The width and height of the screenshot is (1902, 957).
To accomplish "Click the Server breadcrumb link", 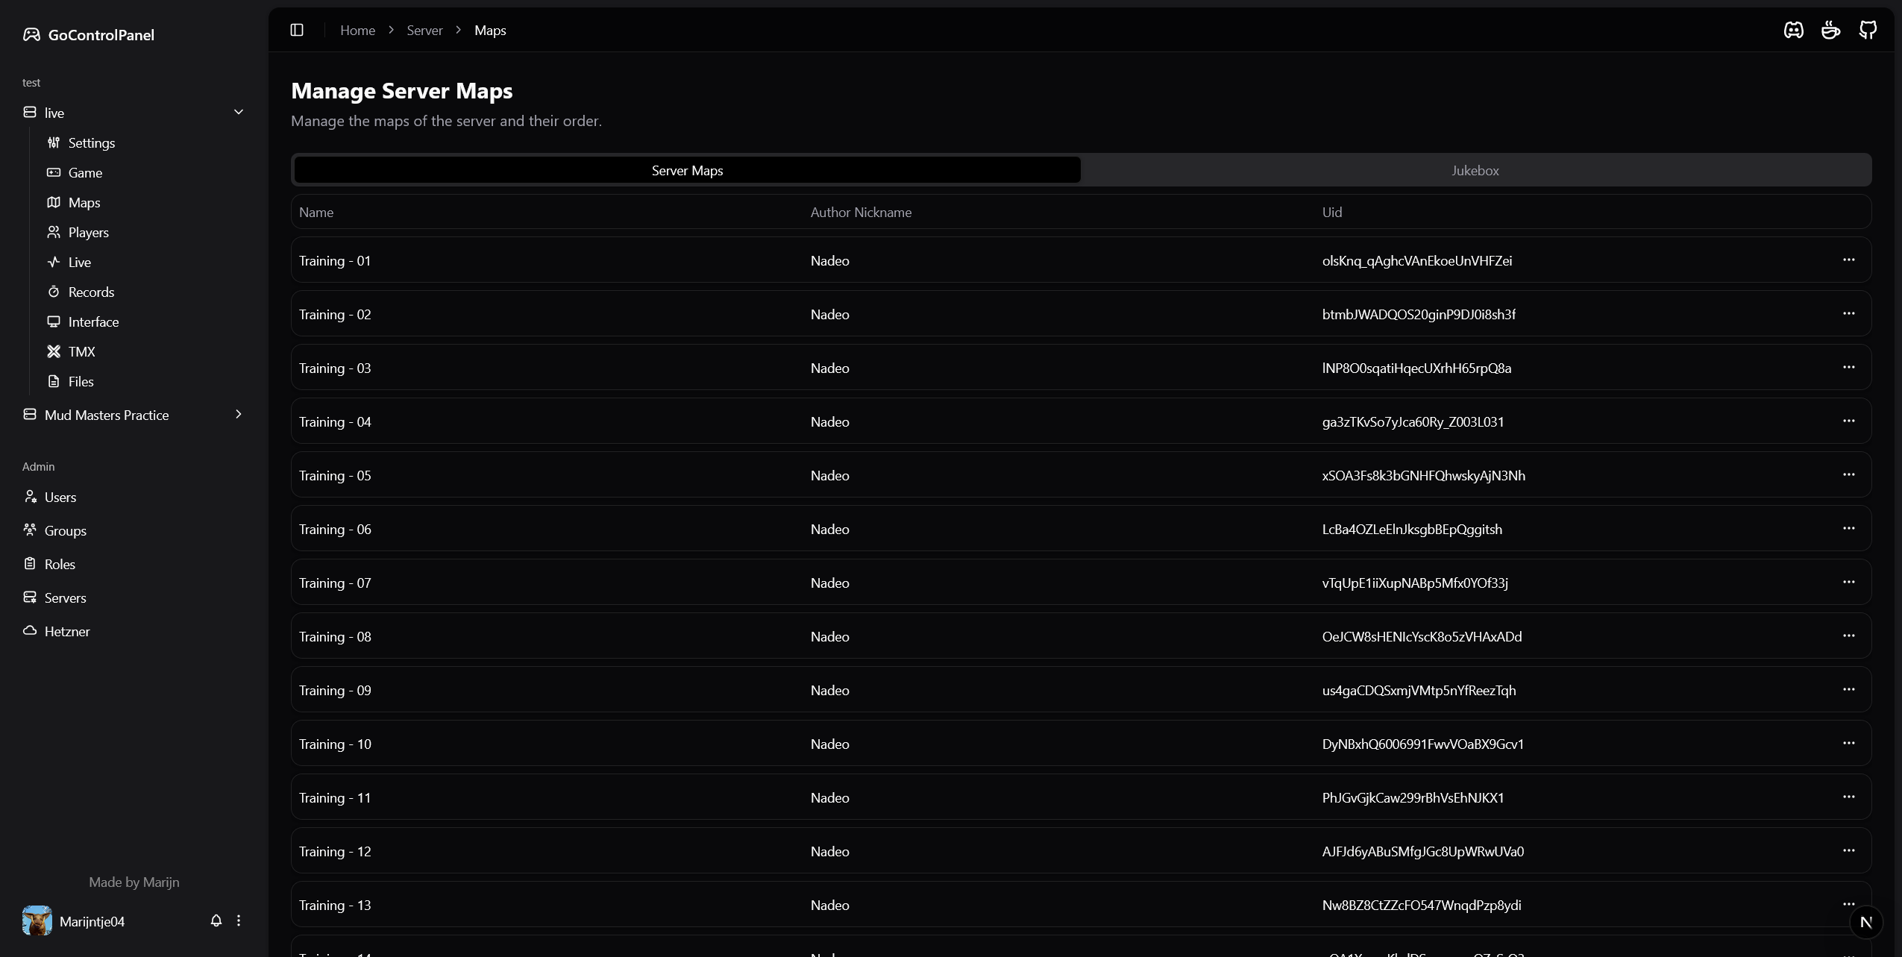I will click(424, 31).
